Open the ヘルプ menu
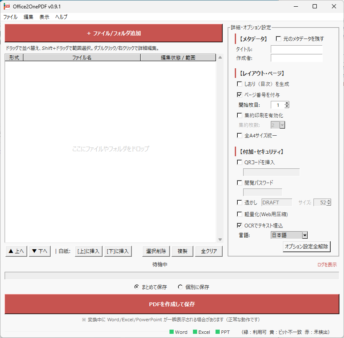 [x=61, y=17]
